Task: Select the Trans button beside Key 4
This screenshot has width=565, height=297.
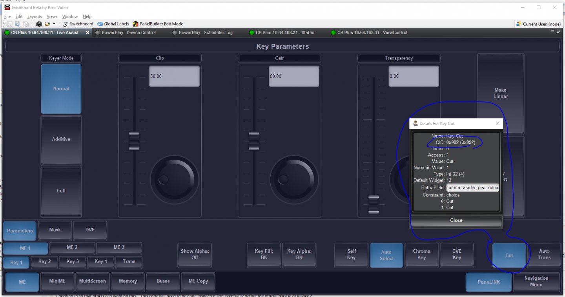Action: (129, 262)
